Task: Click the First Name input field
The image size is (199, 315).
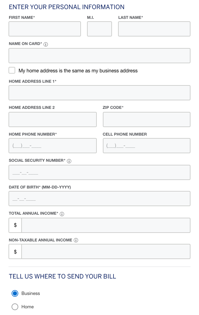Action: [44, 29]
